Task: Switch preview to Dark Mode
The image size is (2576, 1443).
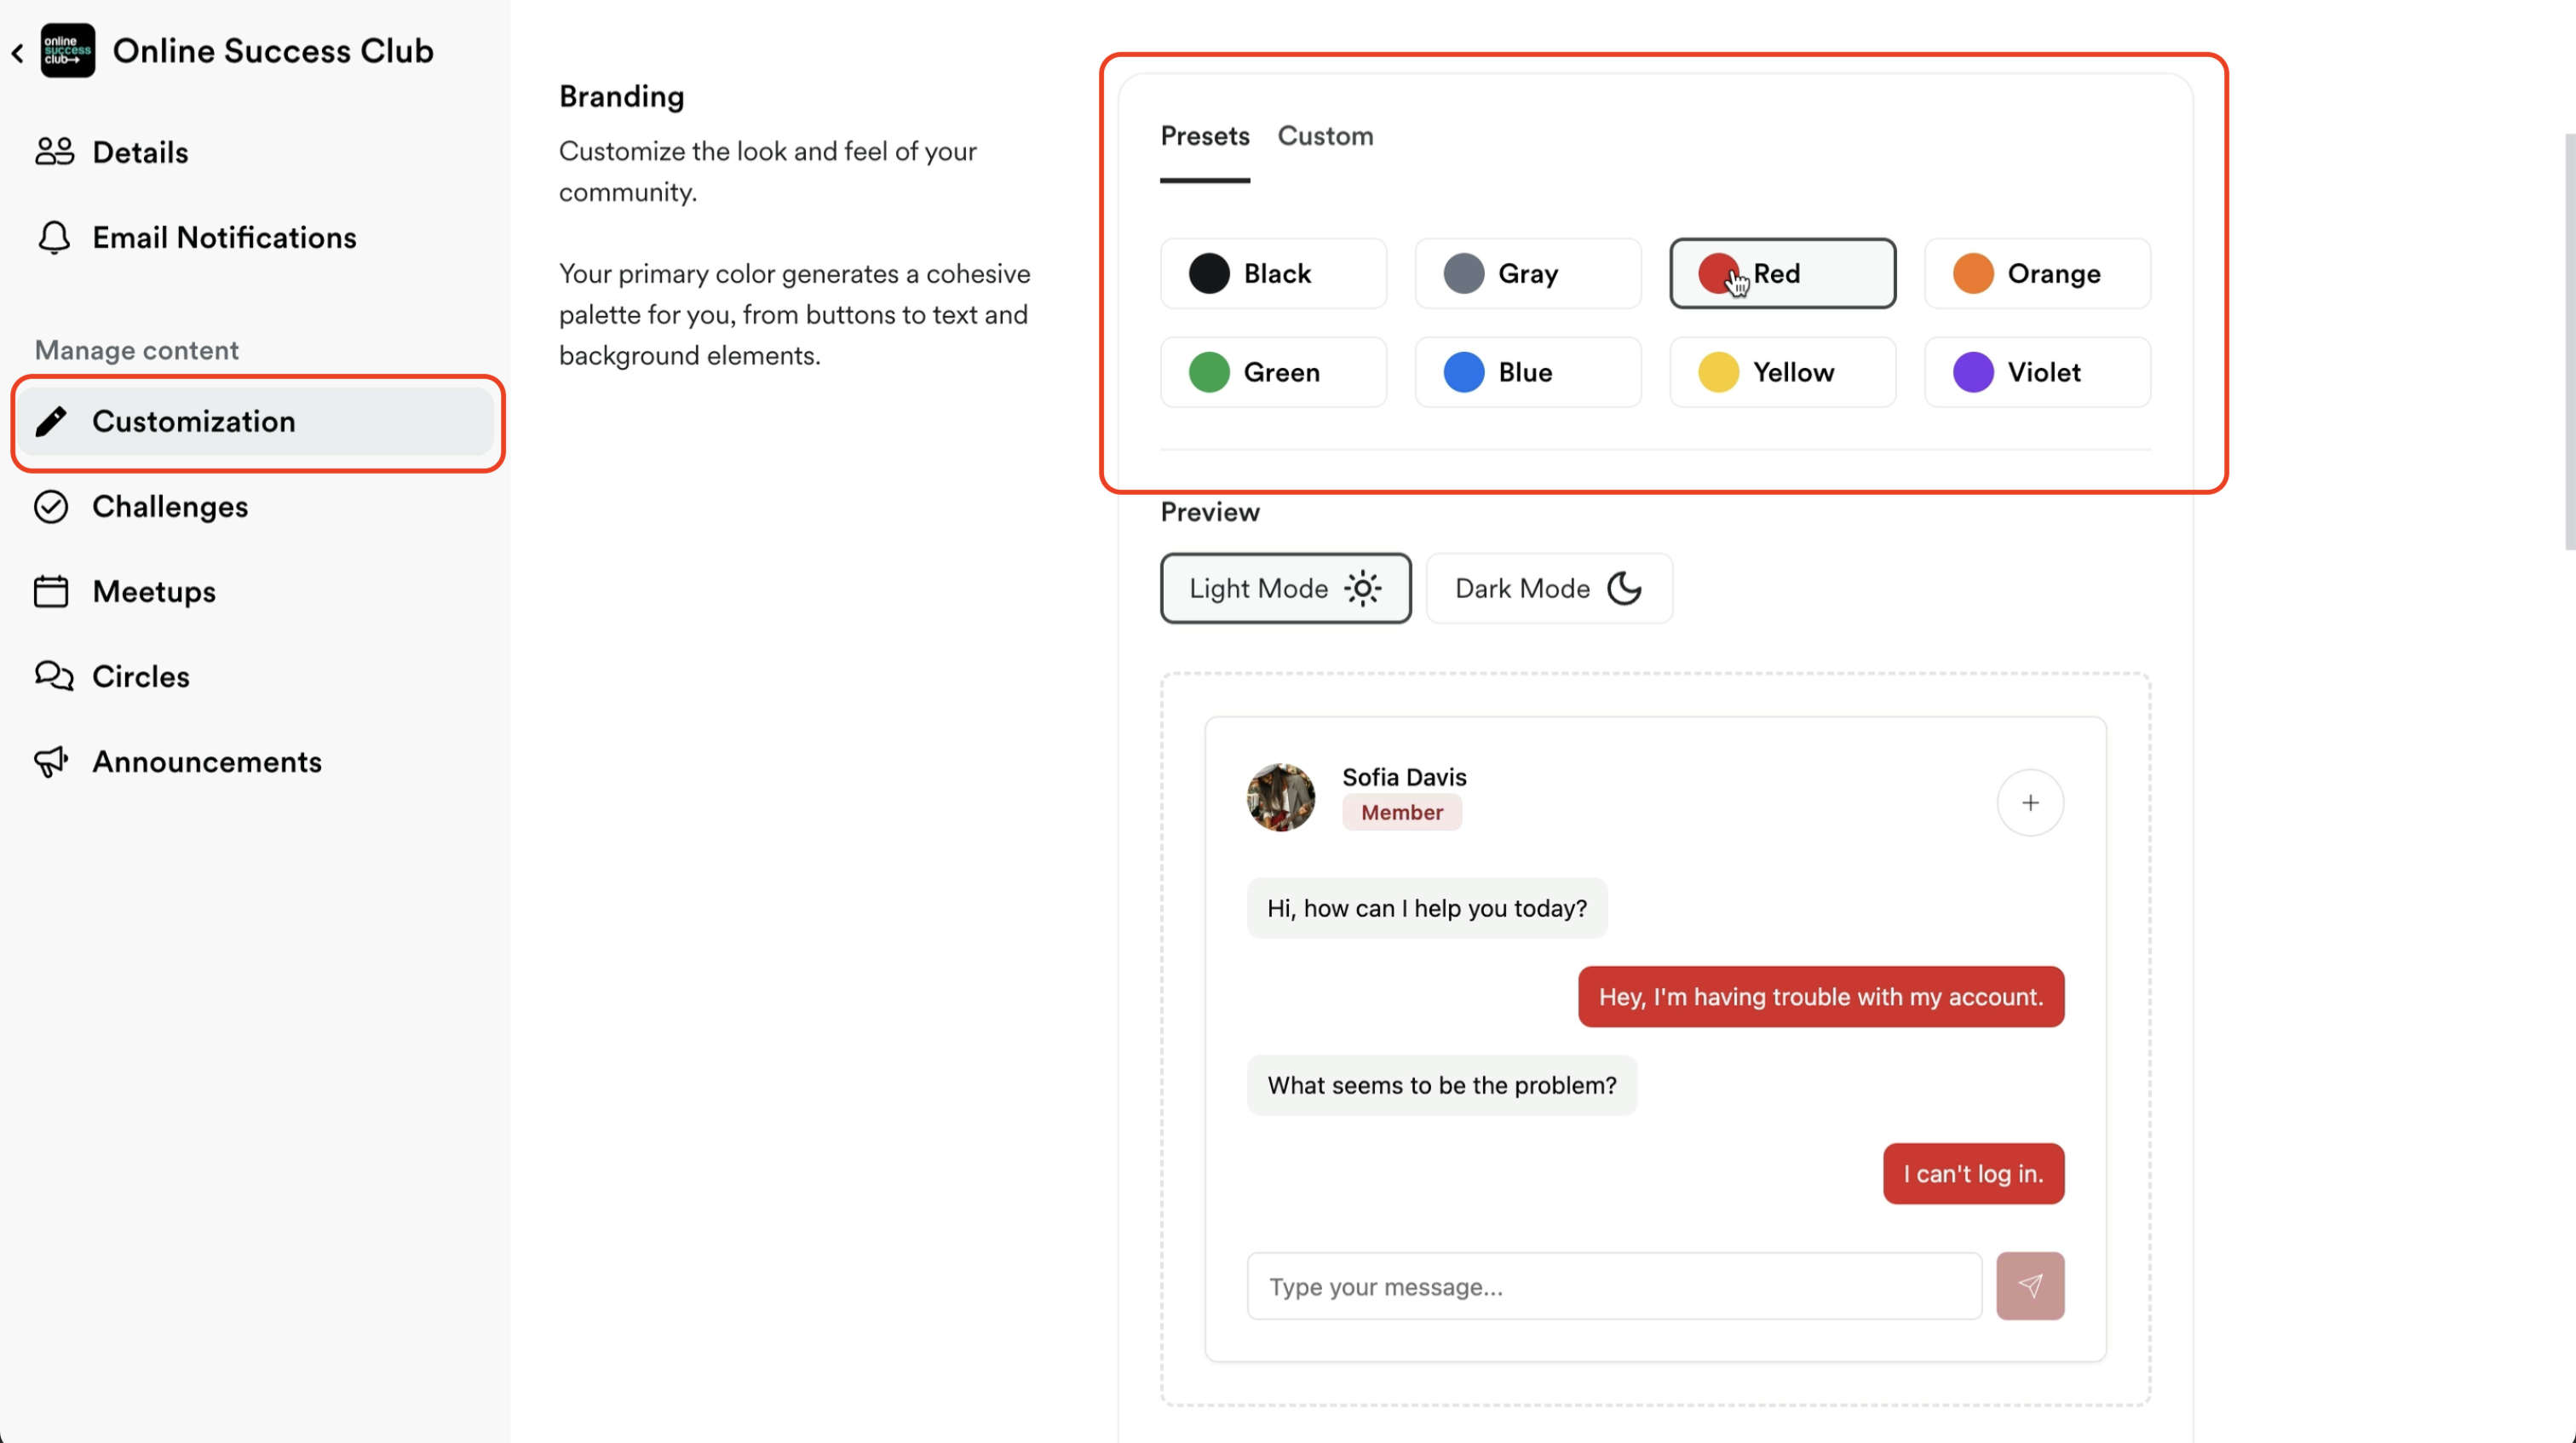Action: click(1547, 589)
